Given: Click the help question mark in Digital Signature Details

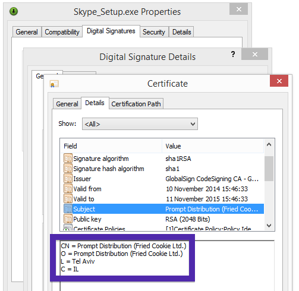Looking at the screenshot, I should pyautogui.click(x=233, y=54).
